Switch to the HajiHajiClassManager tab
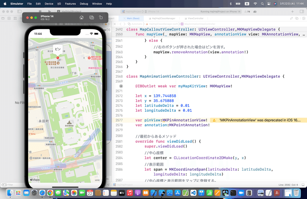The image size is (307, 199). click(x=162, y=18)
